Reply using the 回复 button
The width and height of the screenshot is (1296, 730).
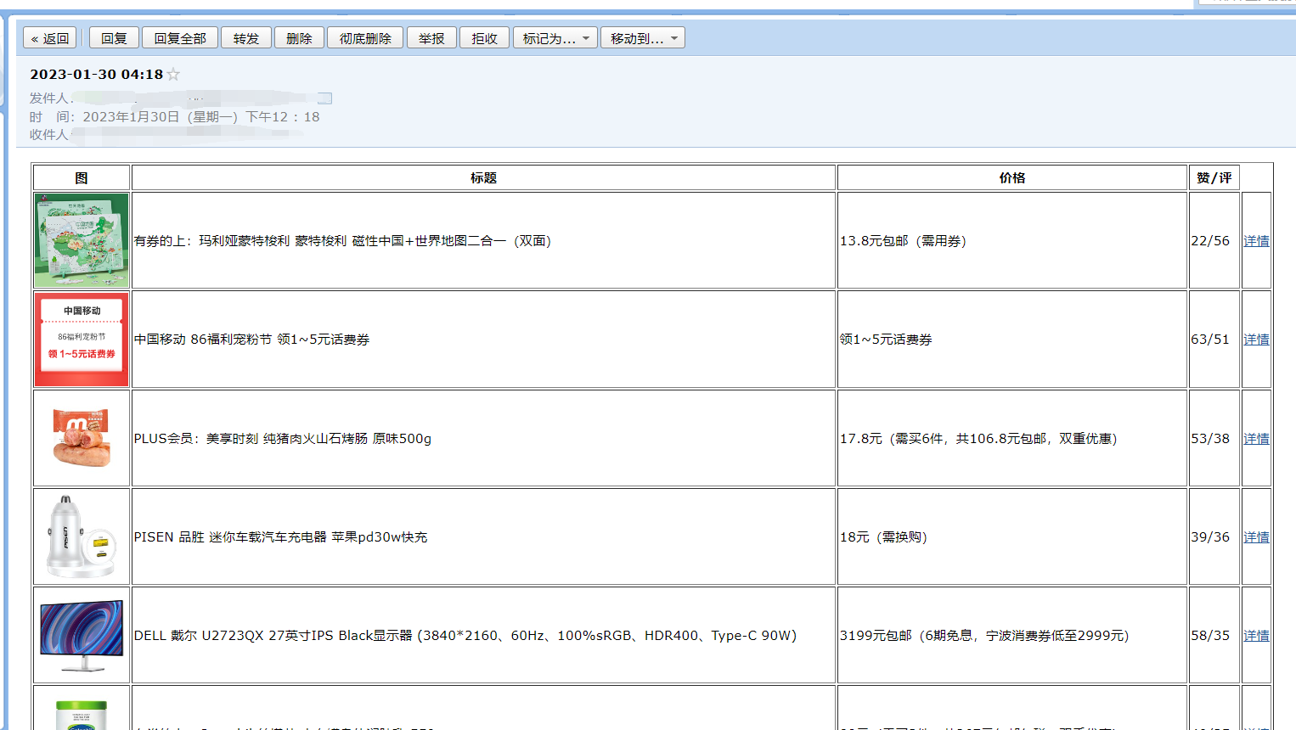point(114,38)
